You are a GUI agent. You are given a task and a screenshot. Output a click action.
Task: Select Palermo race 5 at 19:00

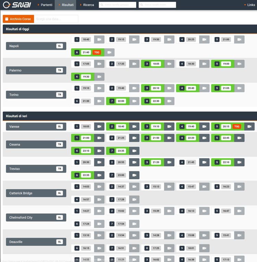222,64
